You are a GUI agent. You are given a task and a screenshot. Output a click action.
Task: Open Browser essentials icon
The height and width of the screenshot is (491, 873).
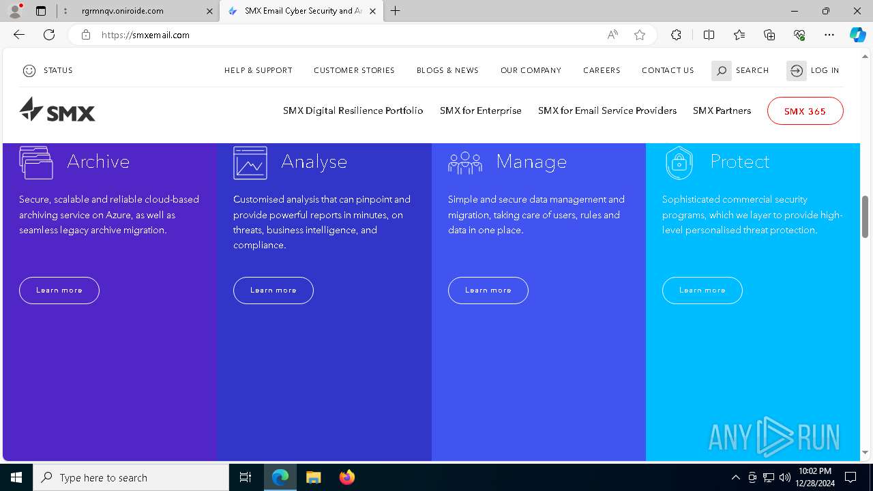tap(799, 35)
